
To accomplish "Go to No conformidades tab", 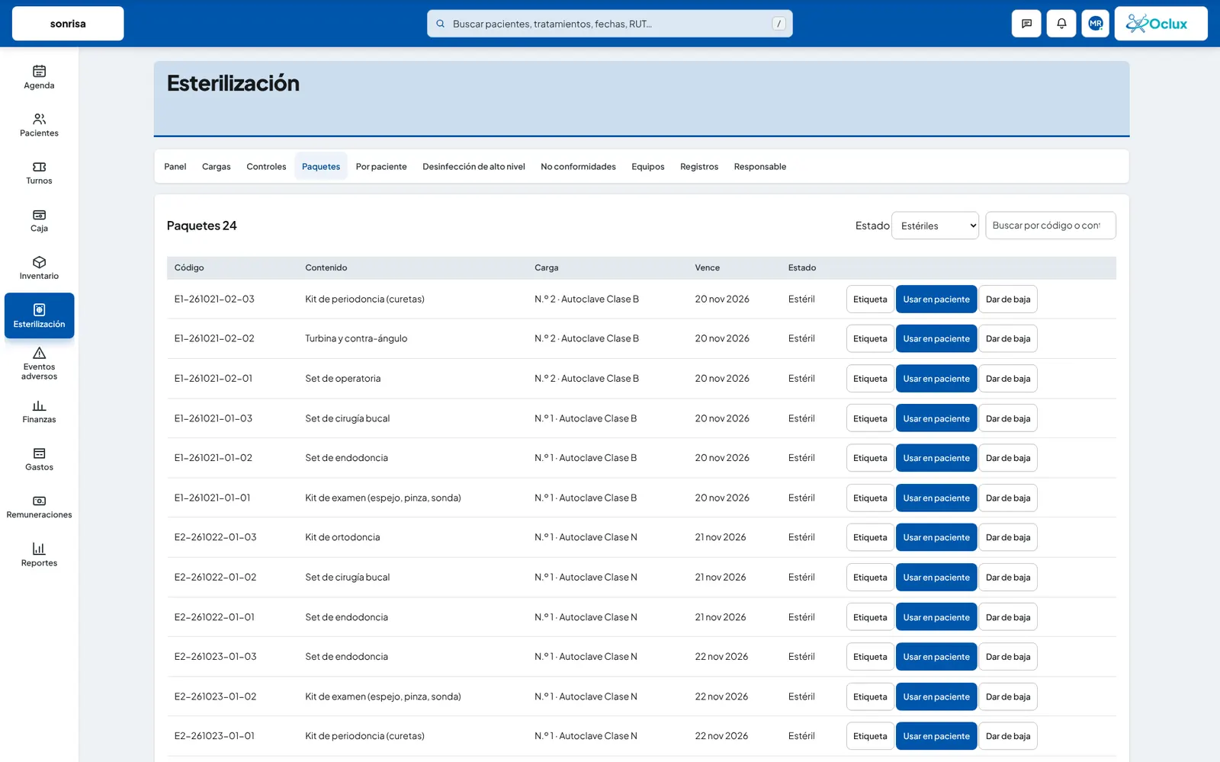I will [x=578, y=166].
